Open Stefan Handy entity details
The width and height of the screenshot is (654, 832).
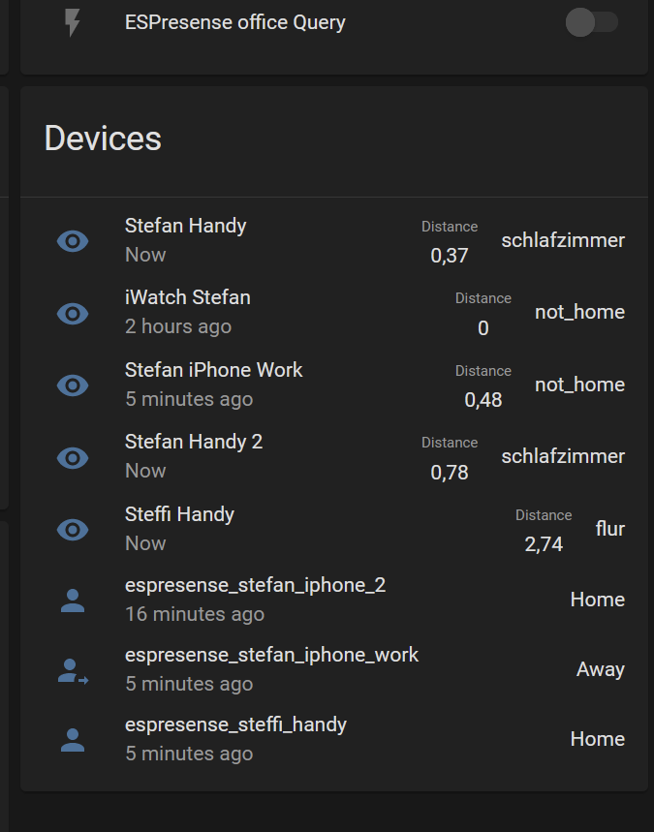pos(185,226)
